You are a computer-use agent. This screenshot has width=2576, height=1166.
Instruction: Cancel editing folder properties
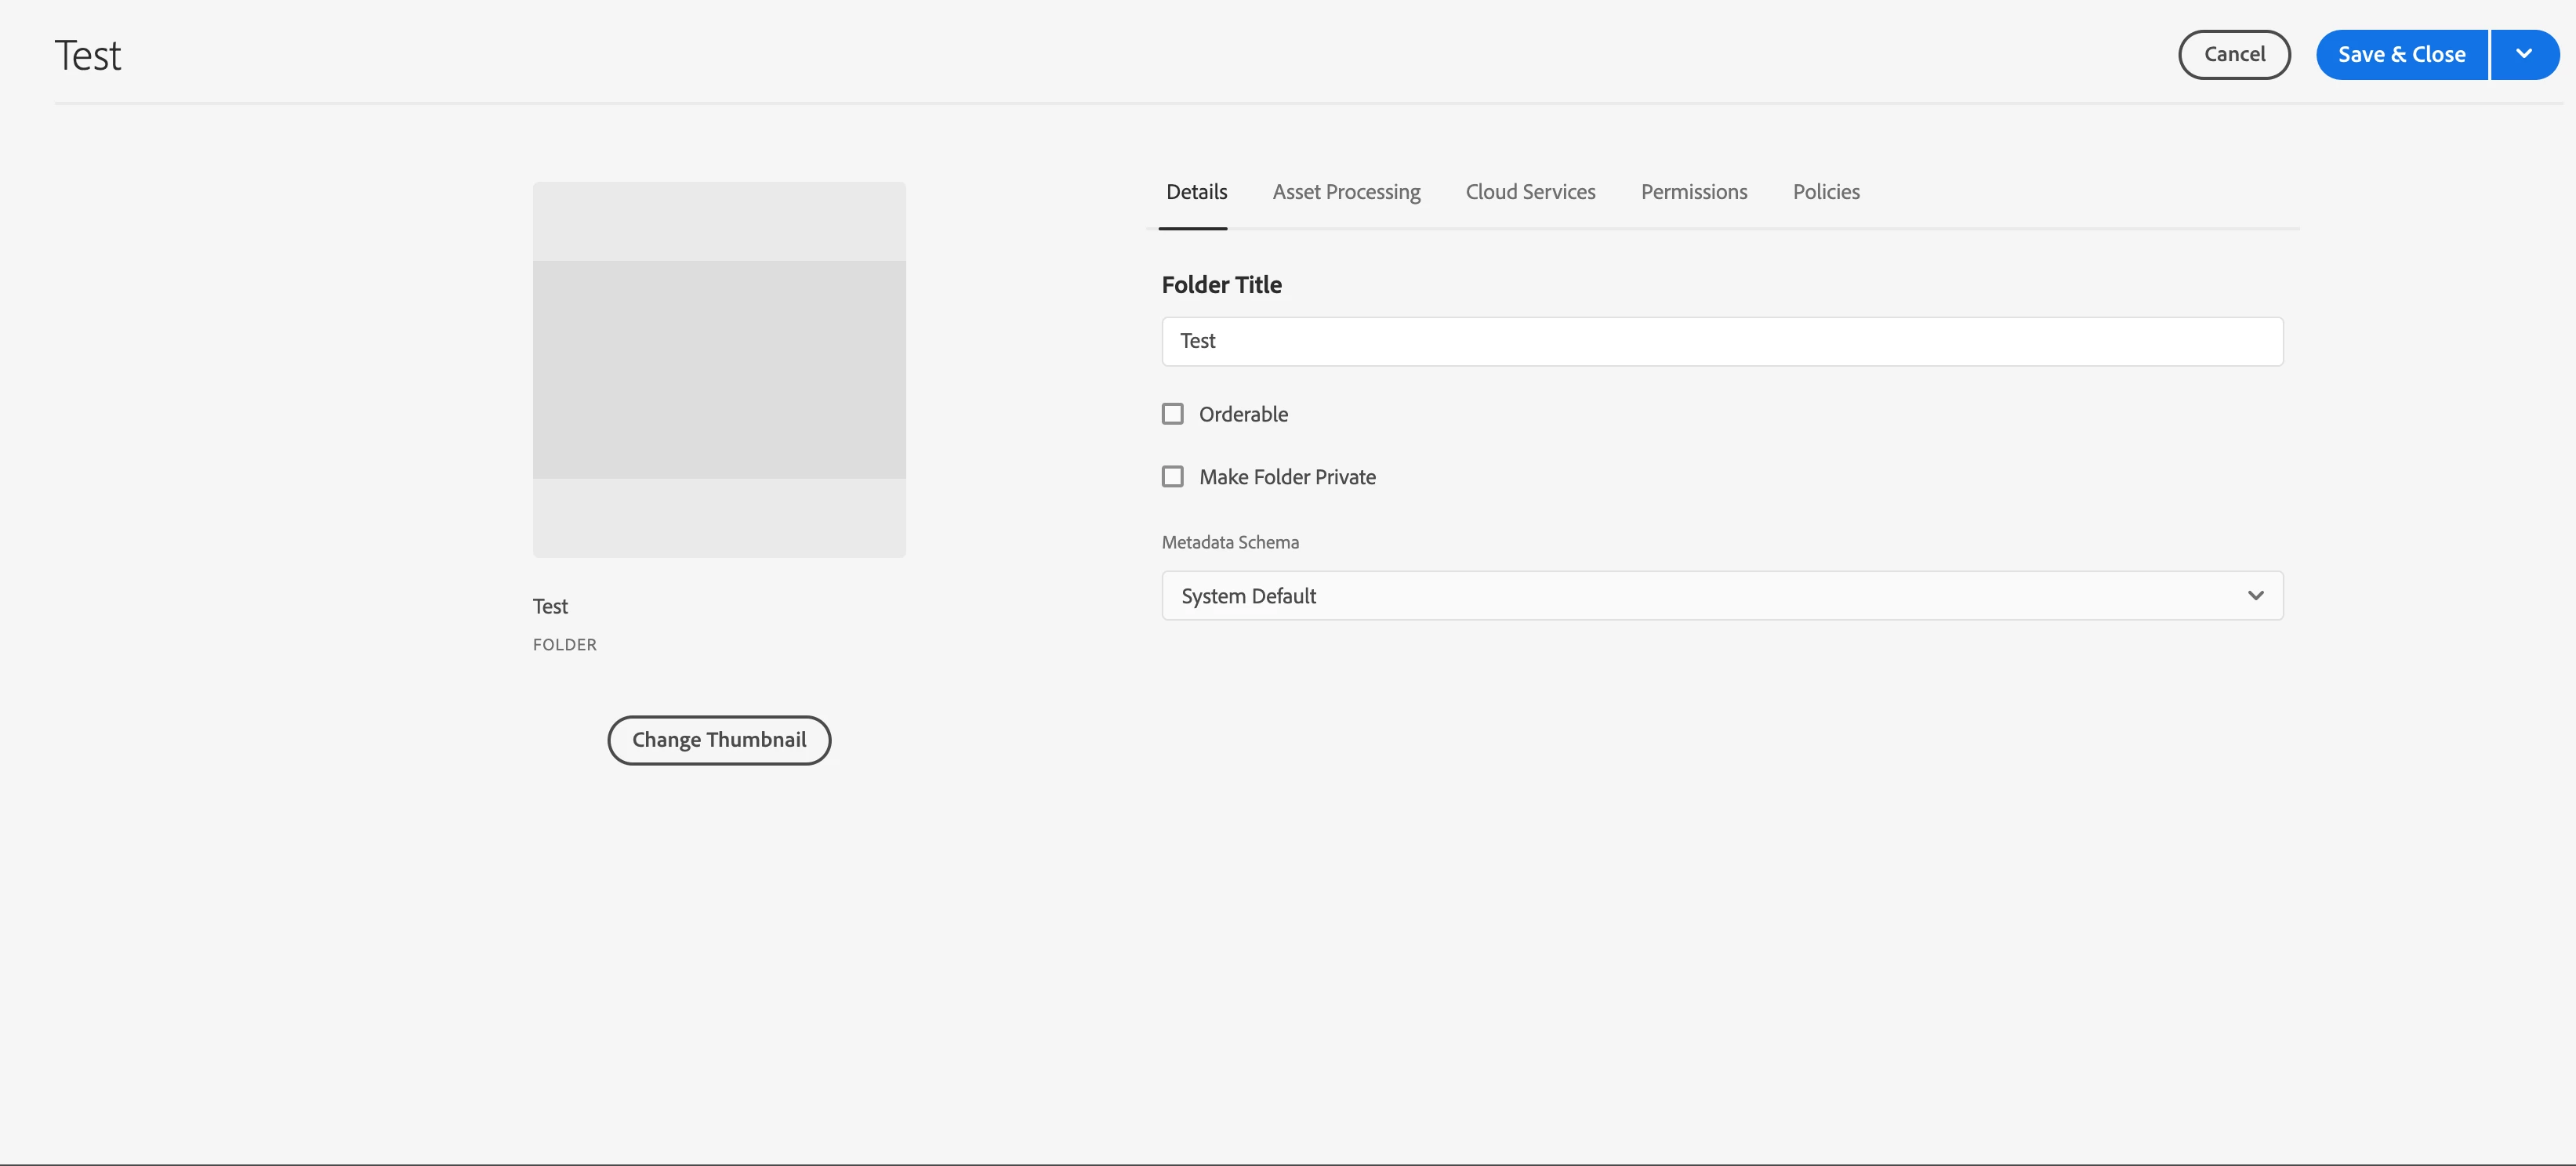[x=2234, y=54]
